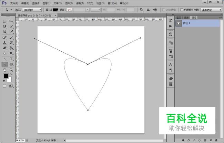
Task: Open the Paragraph panel icon
Action: click(x=171, y=70)
